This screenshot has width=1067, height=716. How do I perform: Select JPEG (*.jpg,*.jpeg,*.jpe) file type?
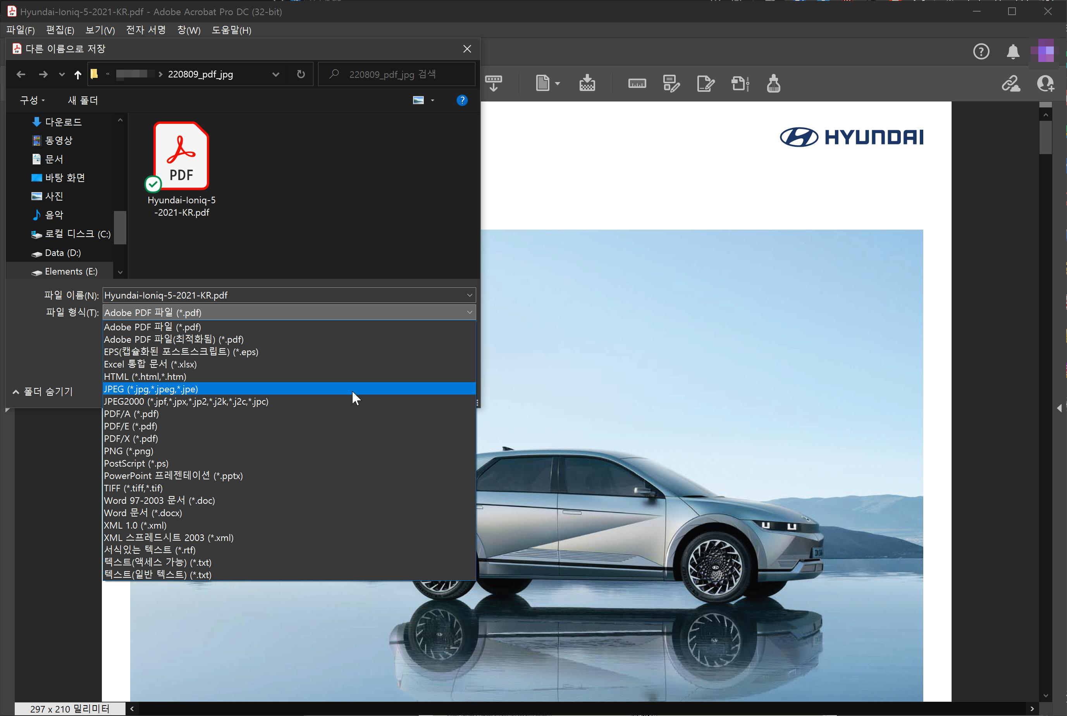click(151, 389)
